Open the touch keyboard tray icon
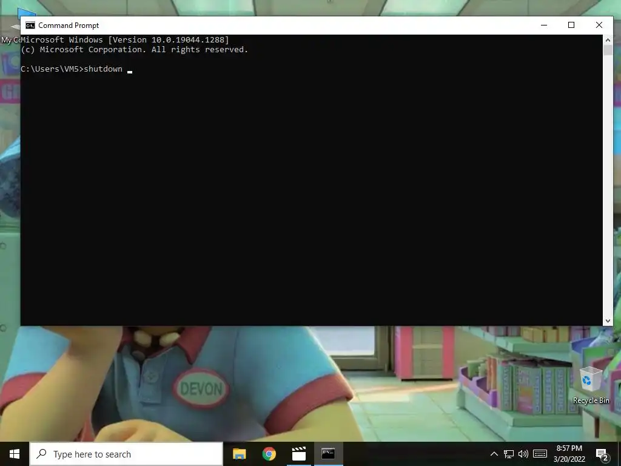Image resolution: width=621 pixels, height=466 pixels. (x=540, y=454)
